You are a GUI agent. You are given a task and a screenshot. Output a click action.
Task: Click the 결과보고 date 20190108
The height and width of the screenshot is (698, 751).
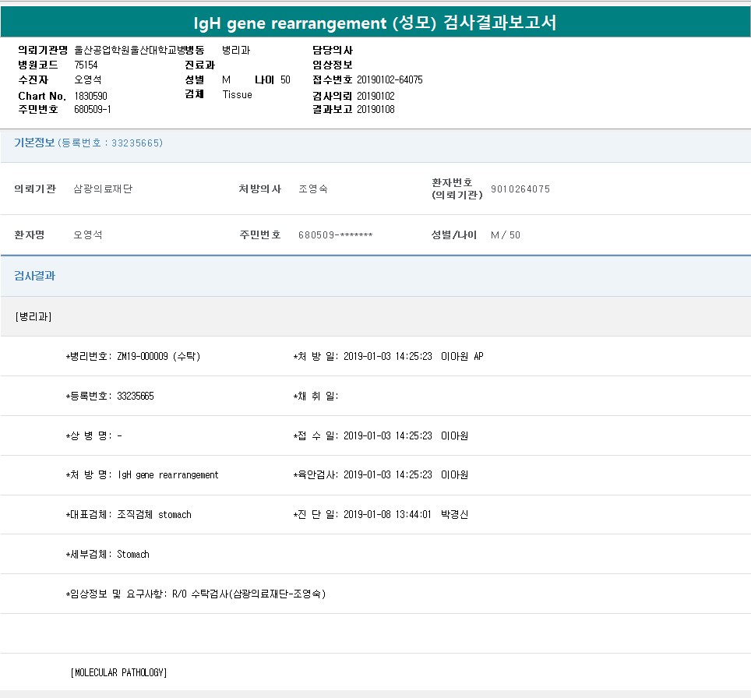point(375,110)
